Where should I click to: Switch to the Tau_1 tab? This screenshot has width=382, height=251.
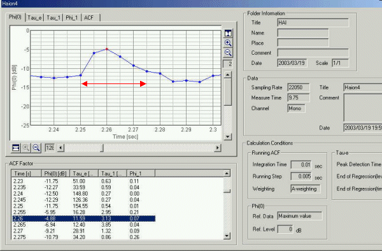pyautogui.click(x=53, y=18)
